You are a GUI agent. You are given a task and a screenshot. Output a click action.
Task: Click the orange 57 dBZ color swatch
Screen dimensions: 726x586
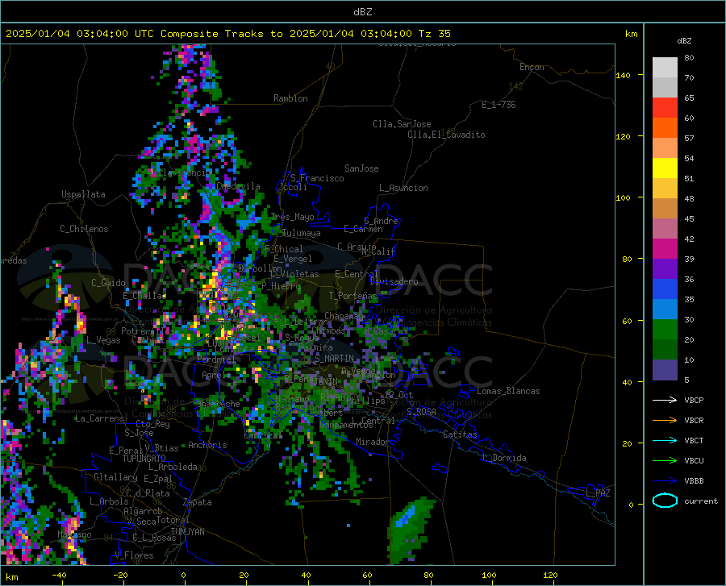[665, 128]
